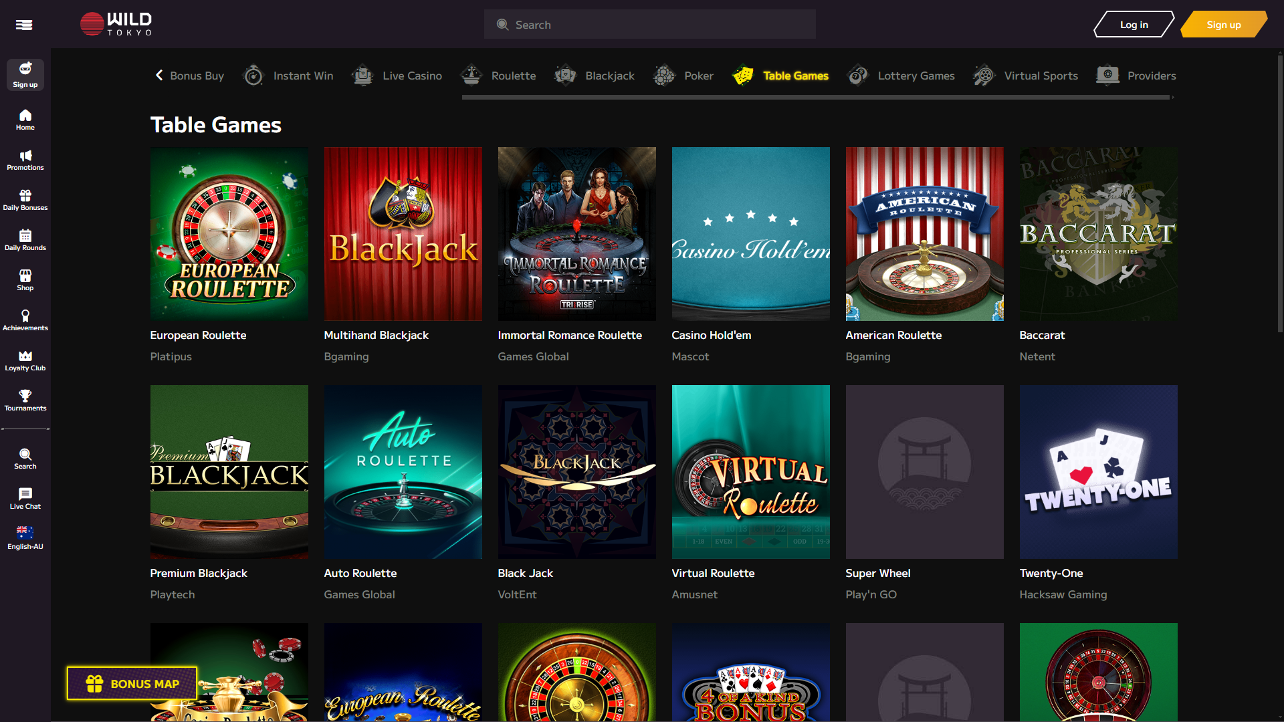Viewport: 1284px width, 722px height.
Task: Open Achievements medal icon
Action: click(25, 316)
